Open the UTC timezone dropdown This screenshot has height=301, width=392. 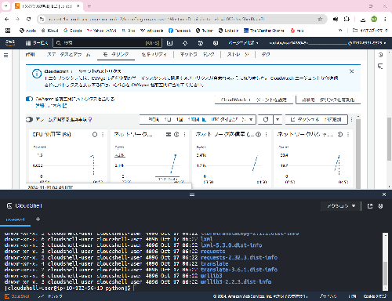[x=232, y=120]
